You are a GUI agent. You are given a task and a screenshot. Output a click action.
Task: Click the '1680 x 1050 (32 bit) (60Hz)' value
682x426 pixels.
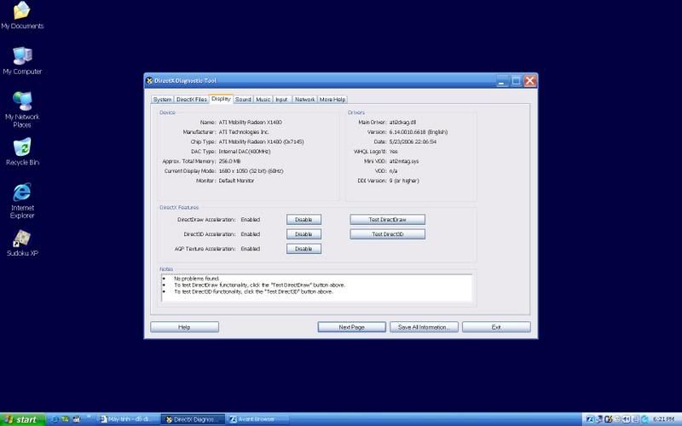coord(251,171)
